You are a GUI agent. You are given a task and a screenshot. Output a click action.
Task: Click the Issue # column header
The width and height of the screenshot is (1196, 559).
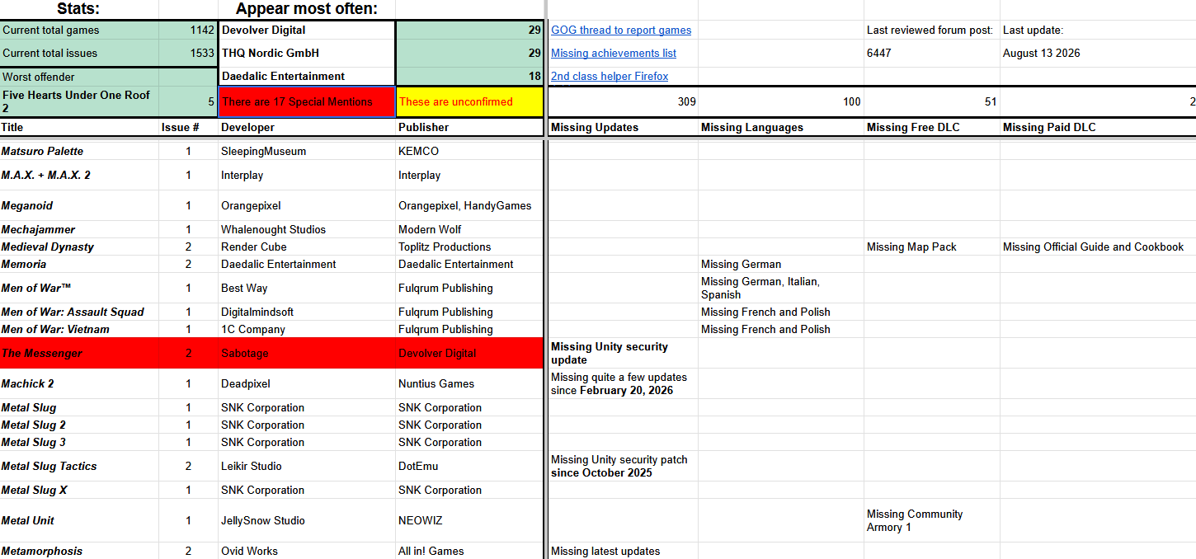click(x=188, y=128)
